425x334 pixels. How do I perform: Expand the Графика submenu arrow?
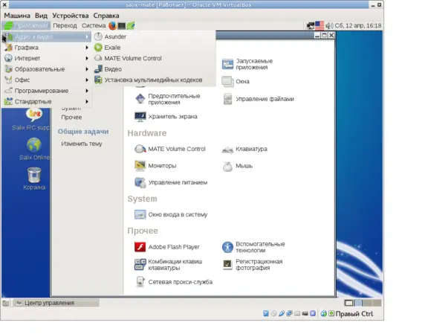(x=87, y=48)
